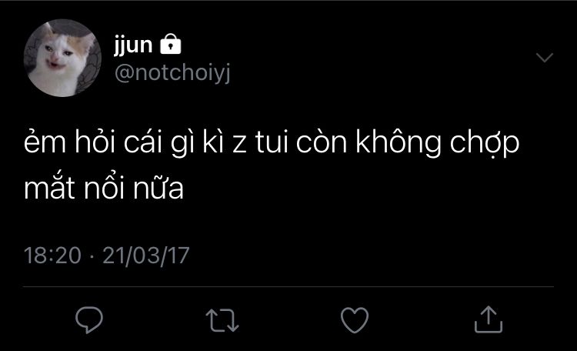Visit the @notchoiyj handle
This screenshot has width=577, height=351.
pos(172,72)
